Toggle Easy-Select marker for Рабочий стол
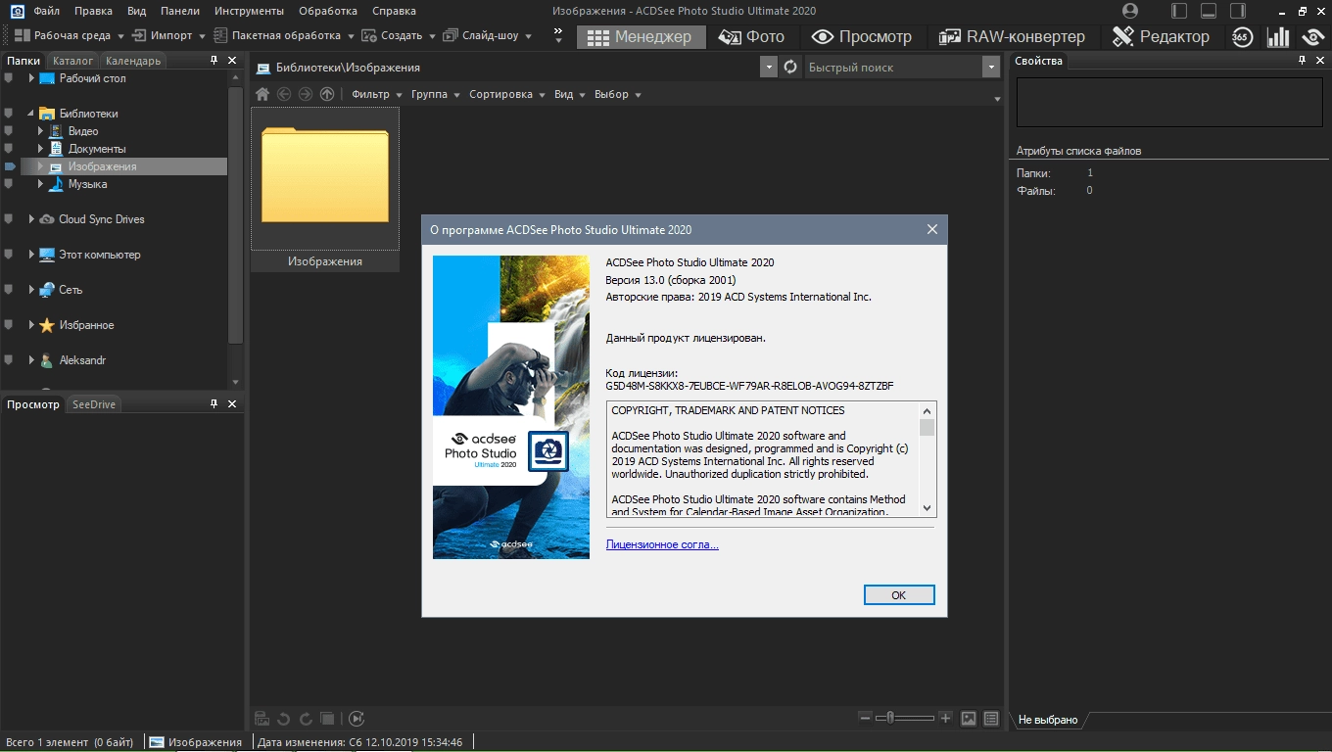 pos(9,78)
